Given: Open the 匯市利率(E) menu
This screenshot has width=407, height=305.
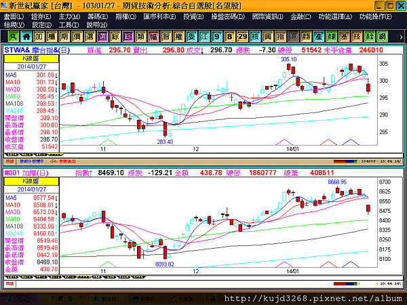Looking at the screenshot, I should click(x=159, y=17).
